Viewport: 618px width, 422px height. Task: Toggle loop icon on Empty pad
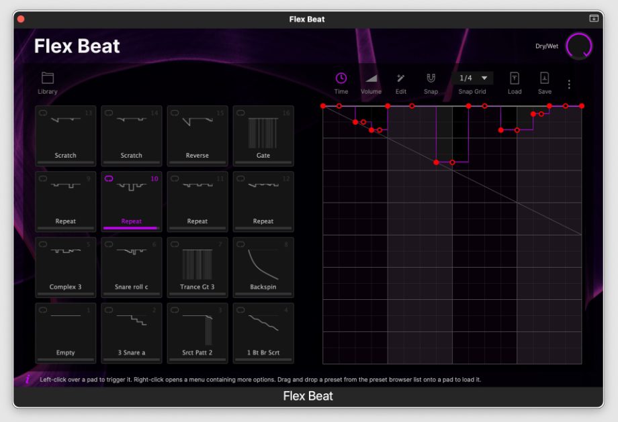click(43, 310)
